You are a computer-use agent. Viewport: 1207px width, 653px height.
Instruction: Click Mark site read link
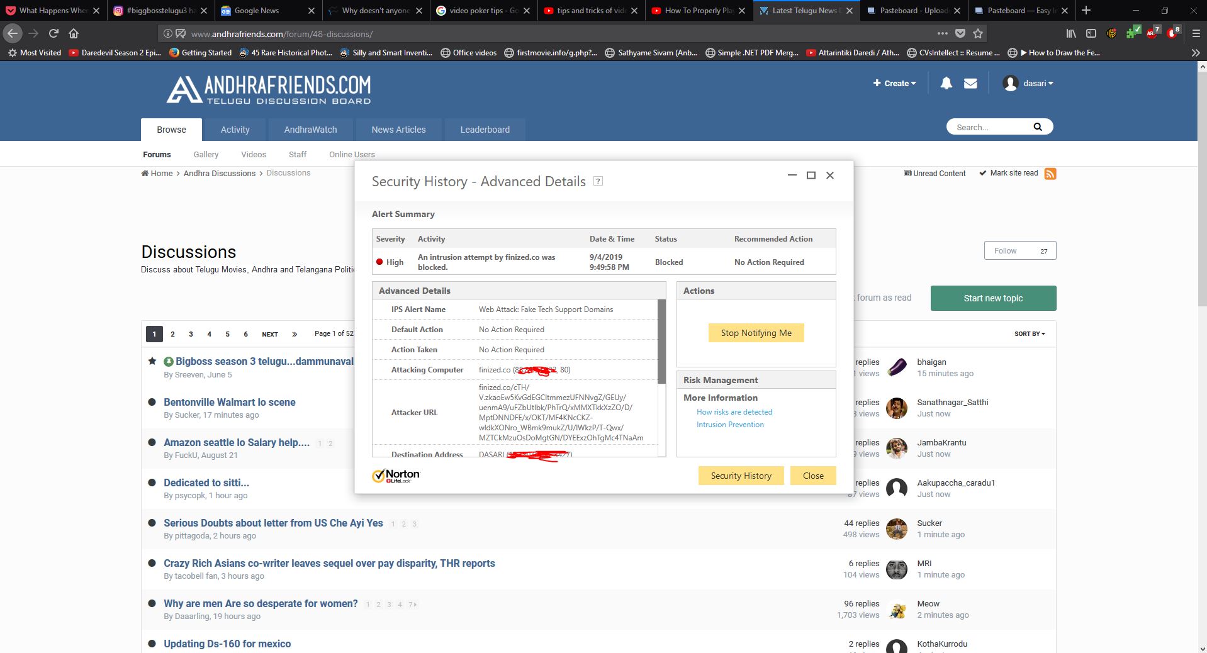point(1009,173)
